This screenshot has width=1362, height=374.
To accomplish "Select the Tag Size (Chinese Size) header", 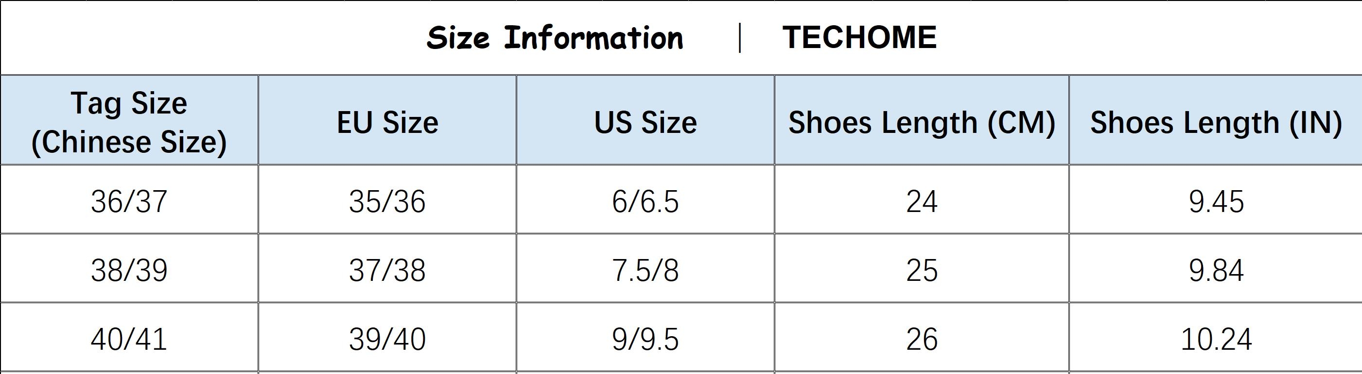I will coord(129,122).
